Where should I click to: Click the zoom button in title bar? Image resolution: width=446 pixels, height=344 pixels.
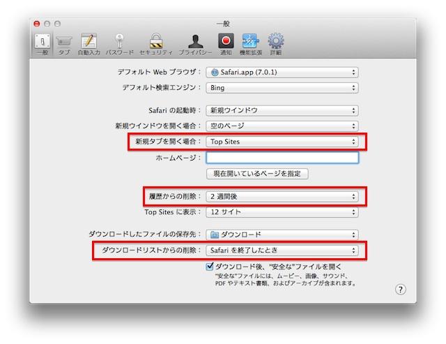click(x=57, y=24)
